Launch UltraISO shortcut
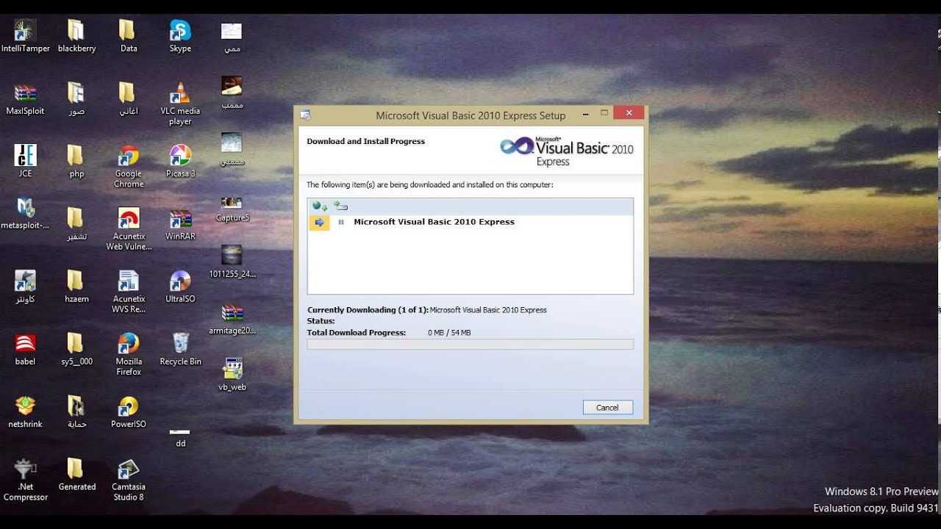 (180, 281)
